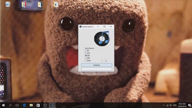This screenshot has width=192, height=108.
Task: Minimize the Itunes Card window
Action: 98,27
